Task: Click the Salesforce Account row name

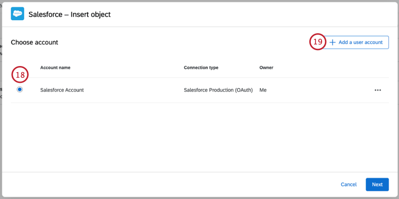Action: [x=62, y=90]
